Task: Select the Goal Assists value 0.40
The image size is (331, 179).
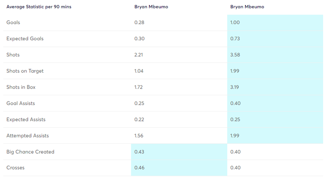Action: point(235,103)
